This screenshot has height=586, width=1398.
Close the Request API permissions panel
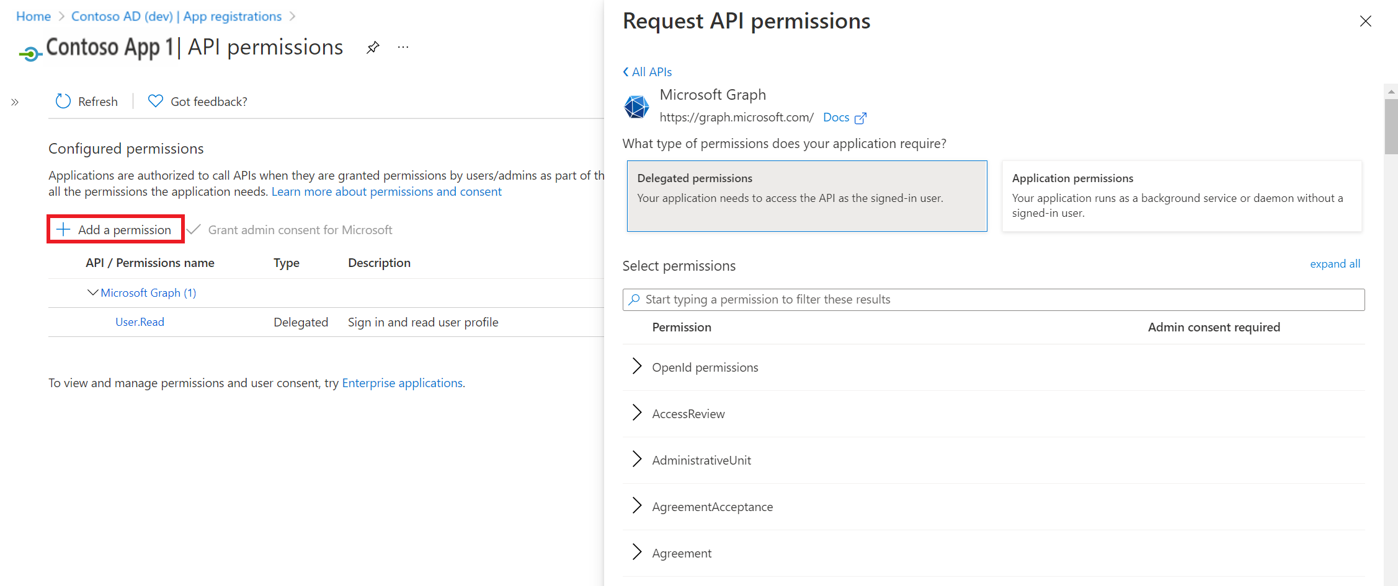pyautogui.click(x=1365, y=22)
